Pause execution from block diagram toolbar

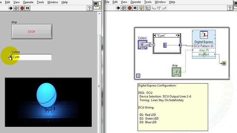pos(135,8)
